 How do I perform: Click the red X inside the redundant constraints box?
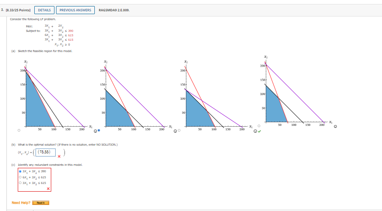click(x=48, y=188)
